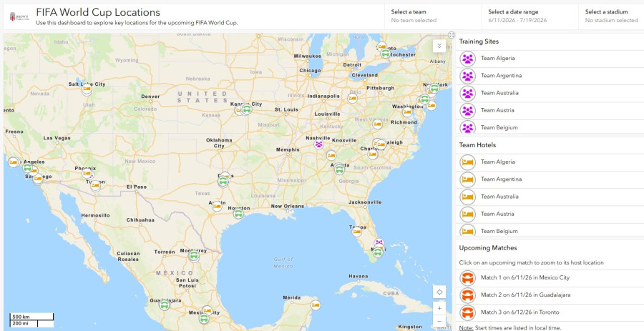Find my location on the map

point(439,292)
